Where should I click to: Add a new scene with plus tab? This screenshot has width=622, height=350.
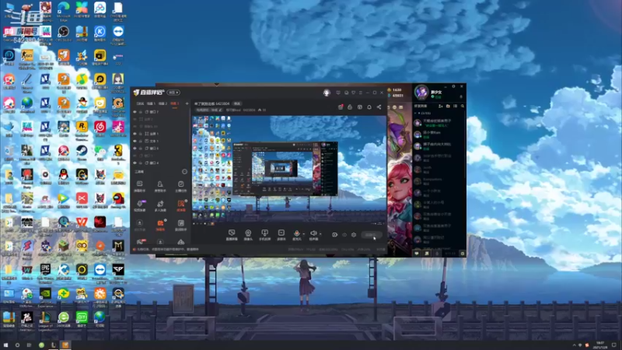click(x=187, y=103)
